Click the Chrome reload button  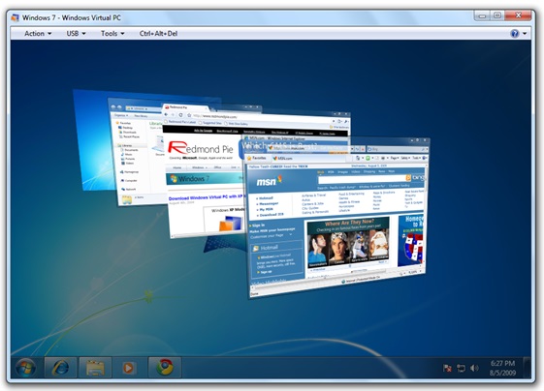(x=180, y=115)
